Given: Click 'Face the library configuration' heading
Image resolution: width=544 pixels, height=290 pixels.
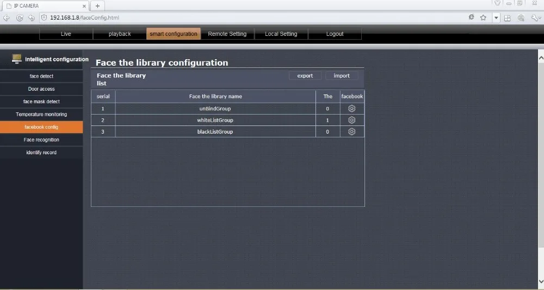Looking at the screenshot, I should click(x=162, y=62).
